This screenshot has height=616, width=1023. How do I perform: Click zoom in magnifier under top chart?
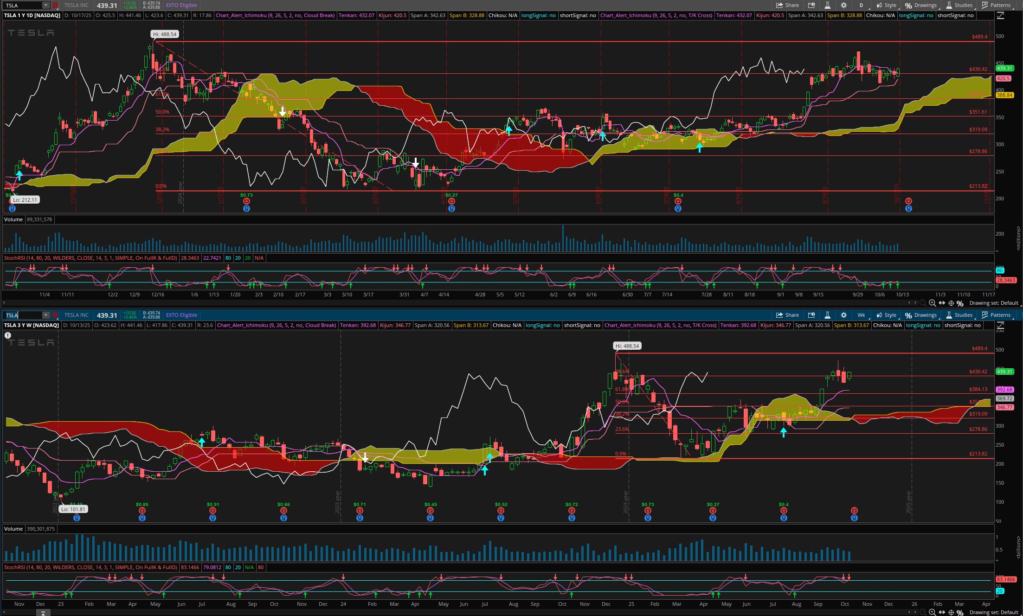point(932,303)
